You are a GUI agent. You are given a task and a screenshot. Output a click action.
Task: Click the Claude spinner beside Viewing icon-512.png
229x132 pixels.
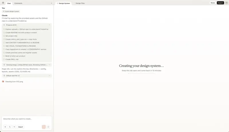pyautogui.click(x=3, y=81)
